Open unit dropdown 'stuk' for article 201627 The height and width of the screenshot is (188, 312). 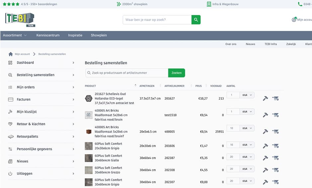247,95
